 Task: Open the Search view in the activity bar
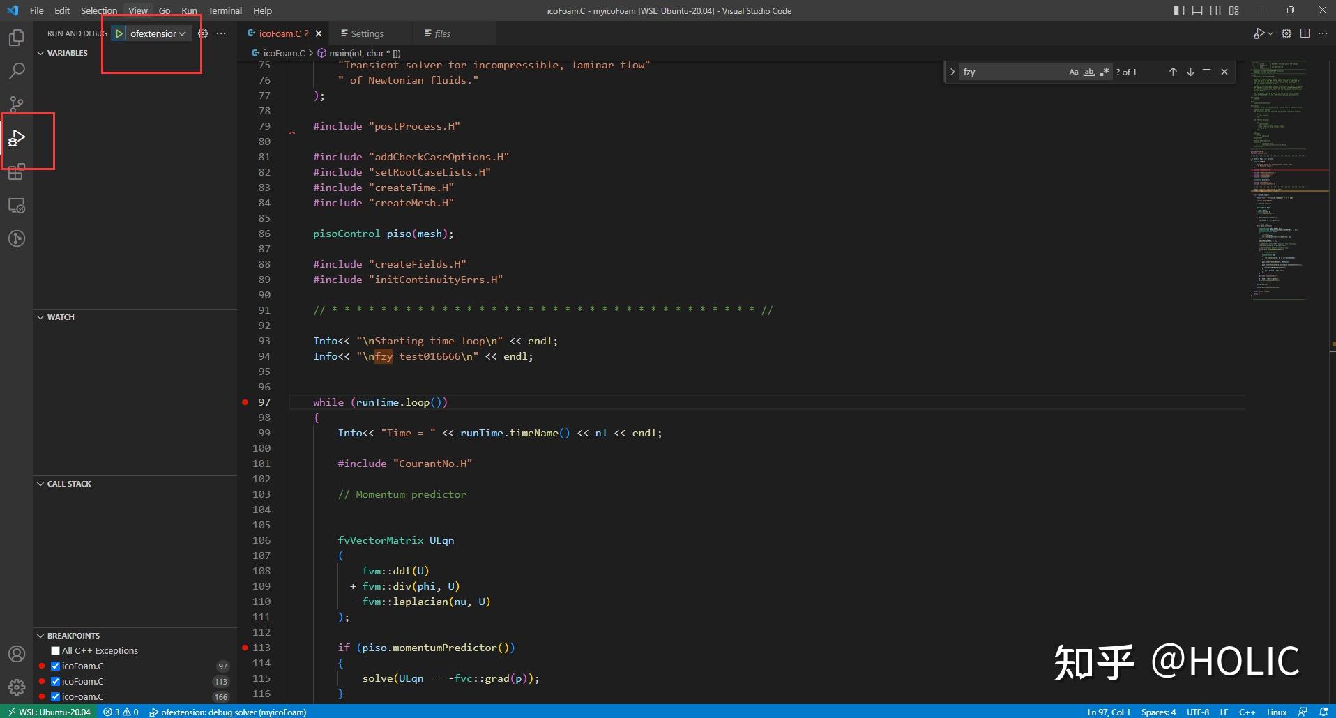[16, 70]
